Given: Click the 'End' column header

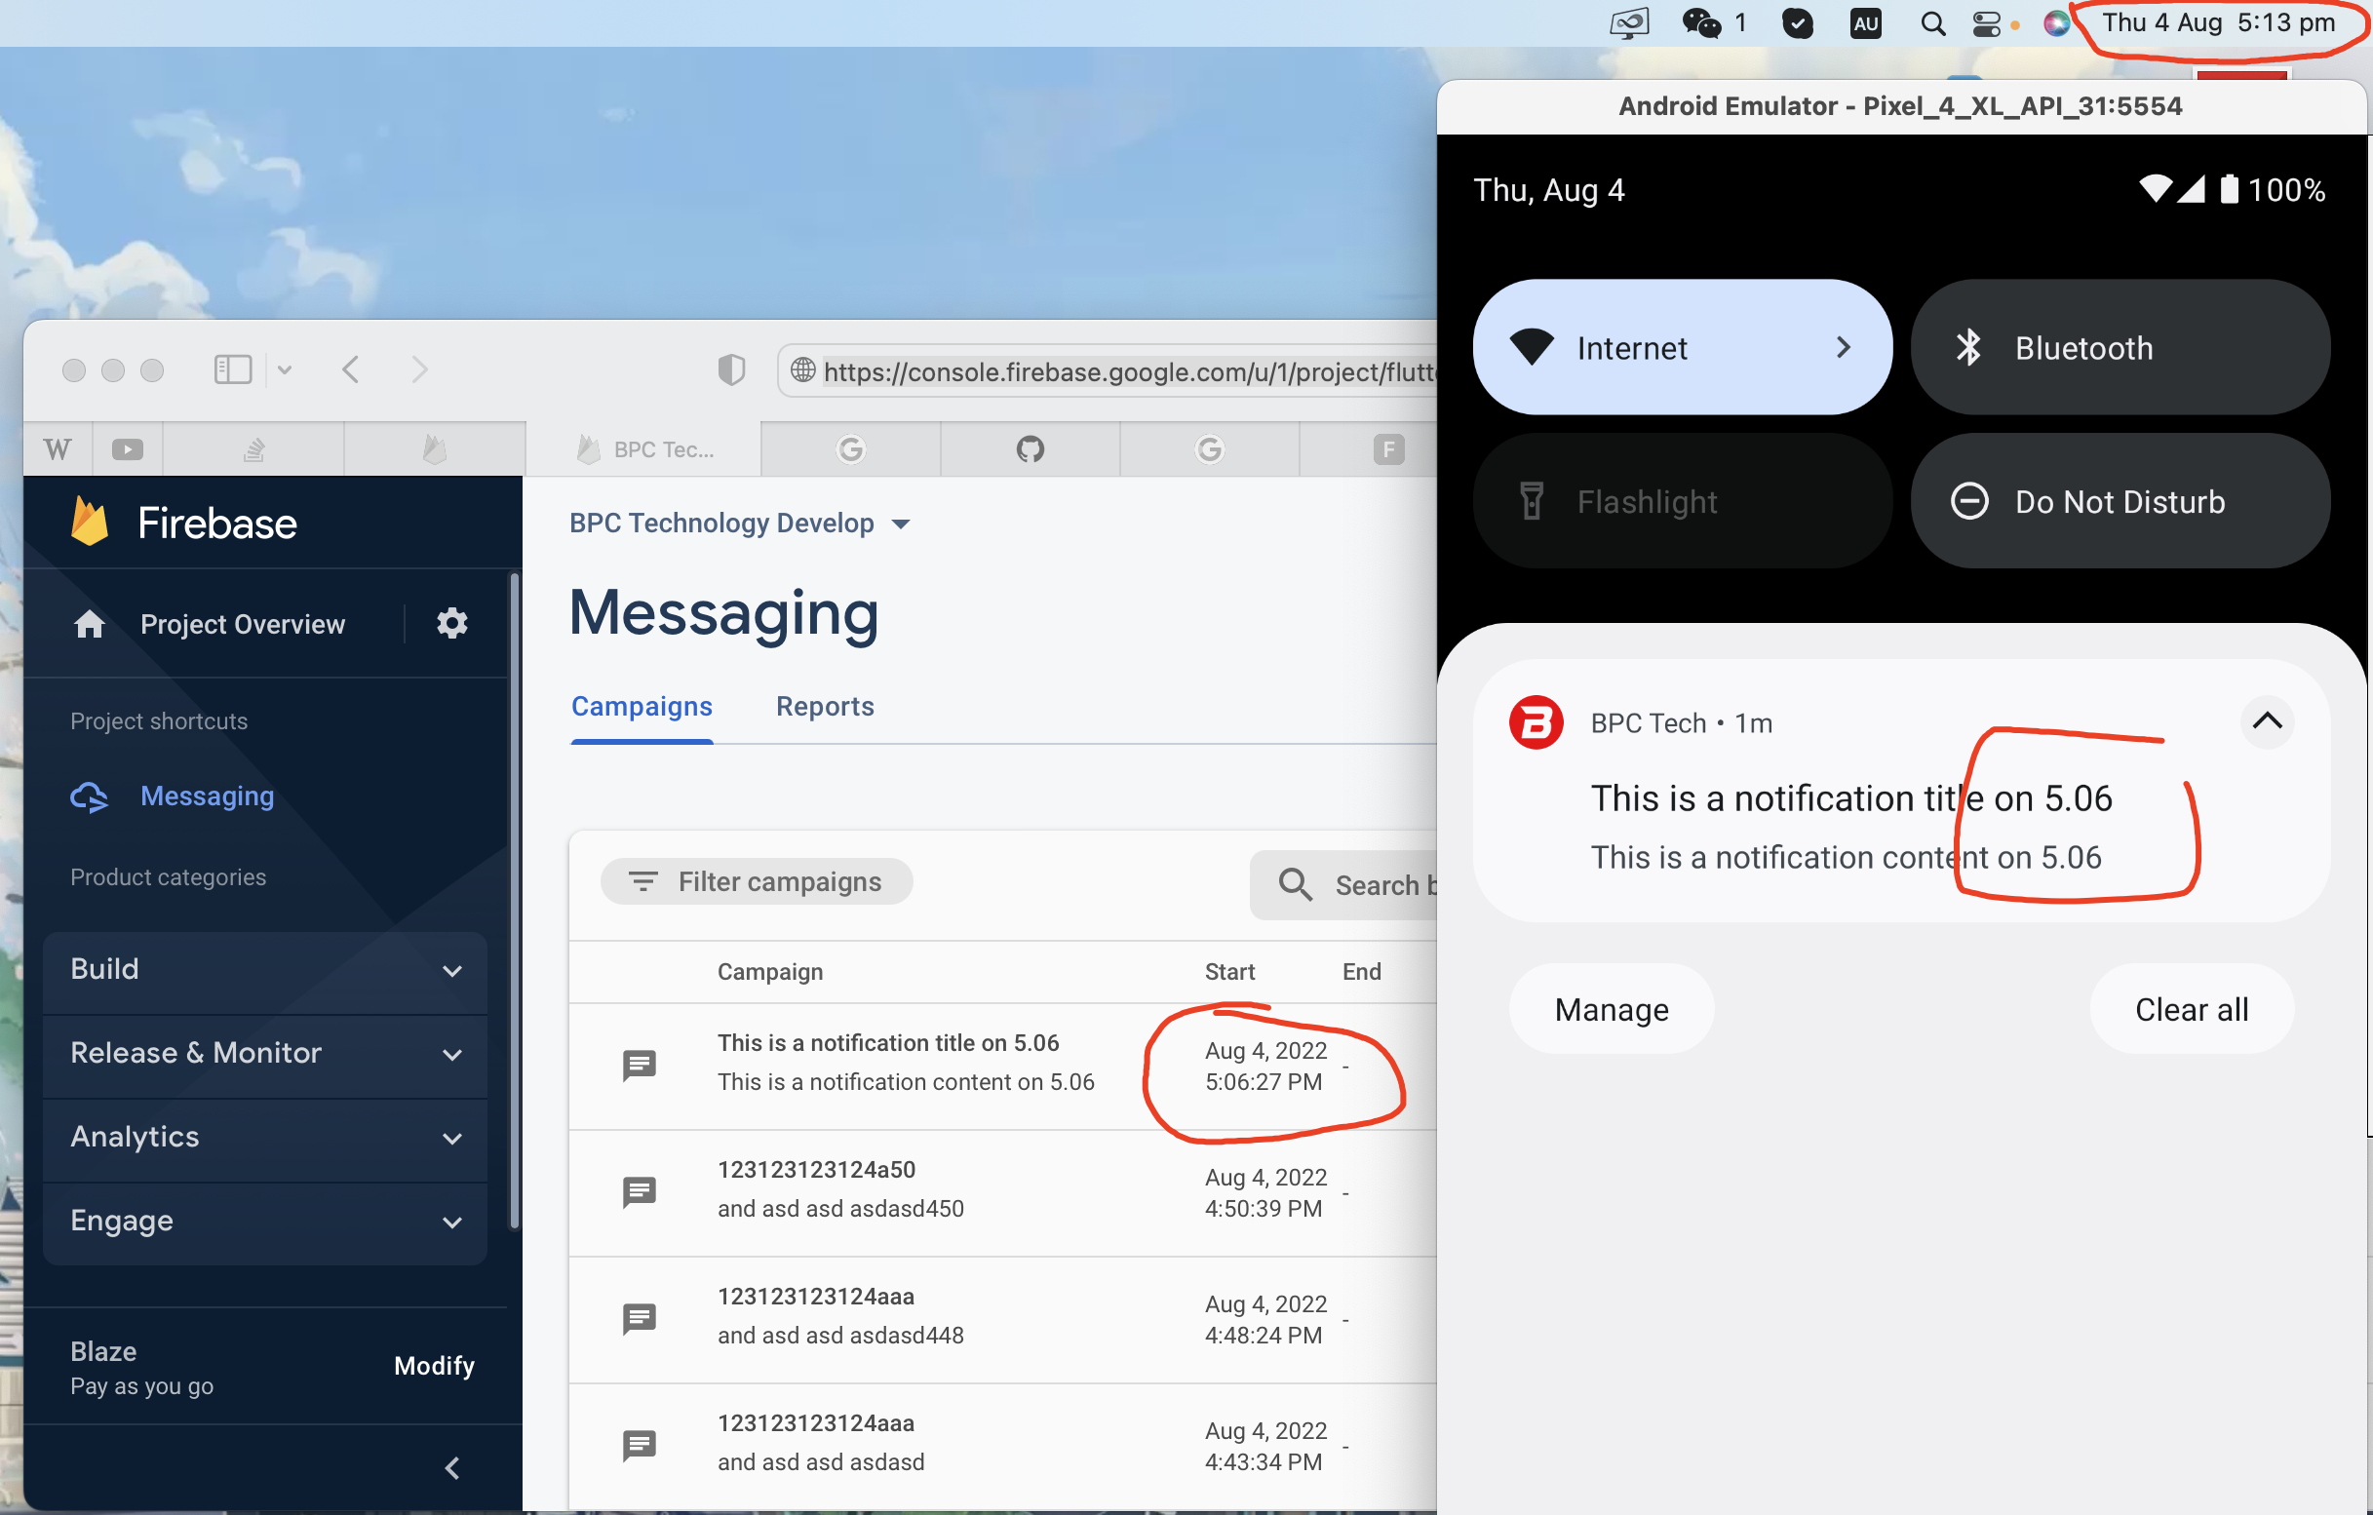Looking at the screenshot, I should click(1361, 972).
